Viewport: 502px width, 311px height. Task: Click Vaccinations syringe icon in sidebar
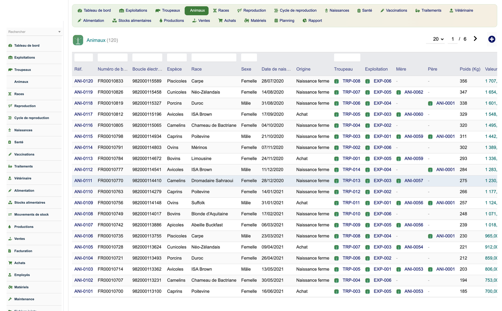[x=10, y=154]
